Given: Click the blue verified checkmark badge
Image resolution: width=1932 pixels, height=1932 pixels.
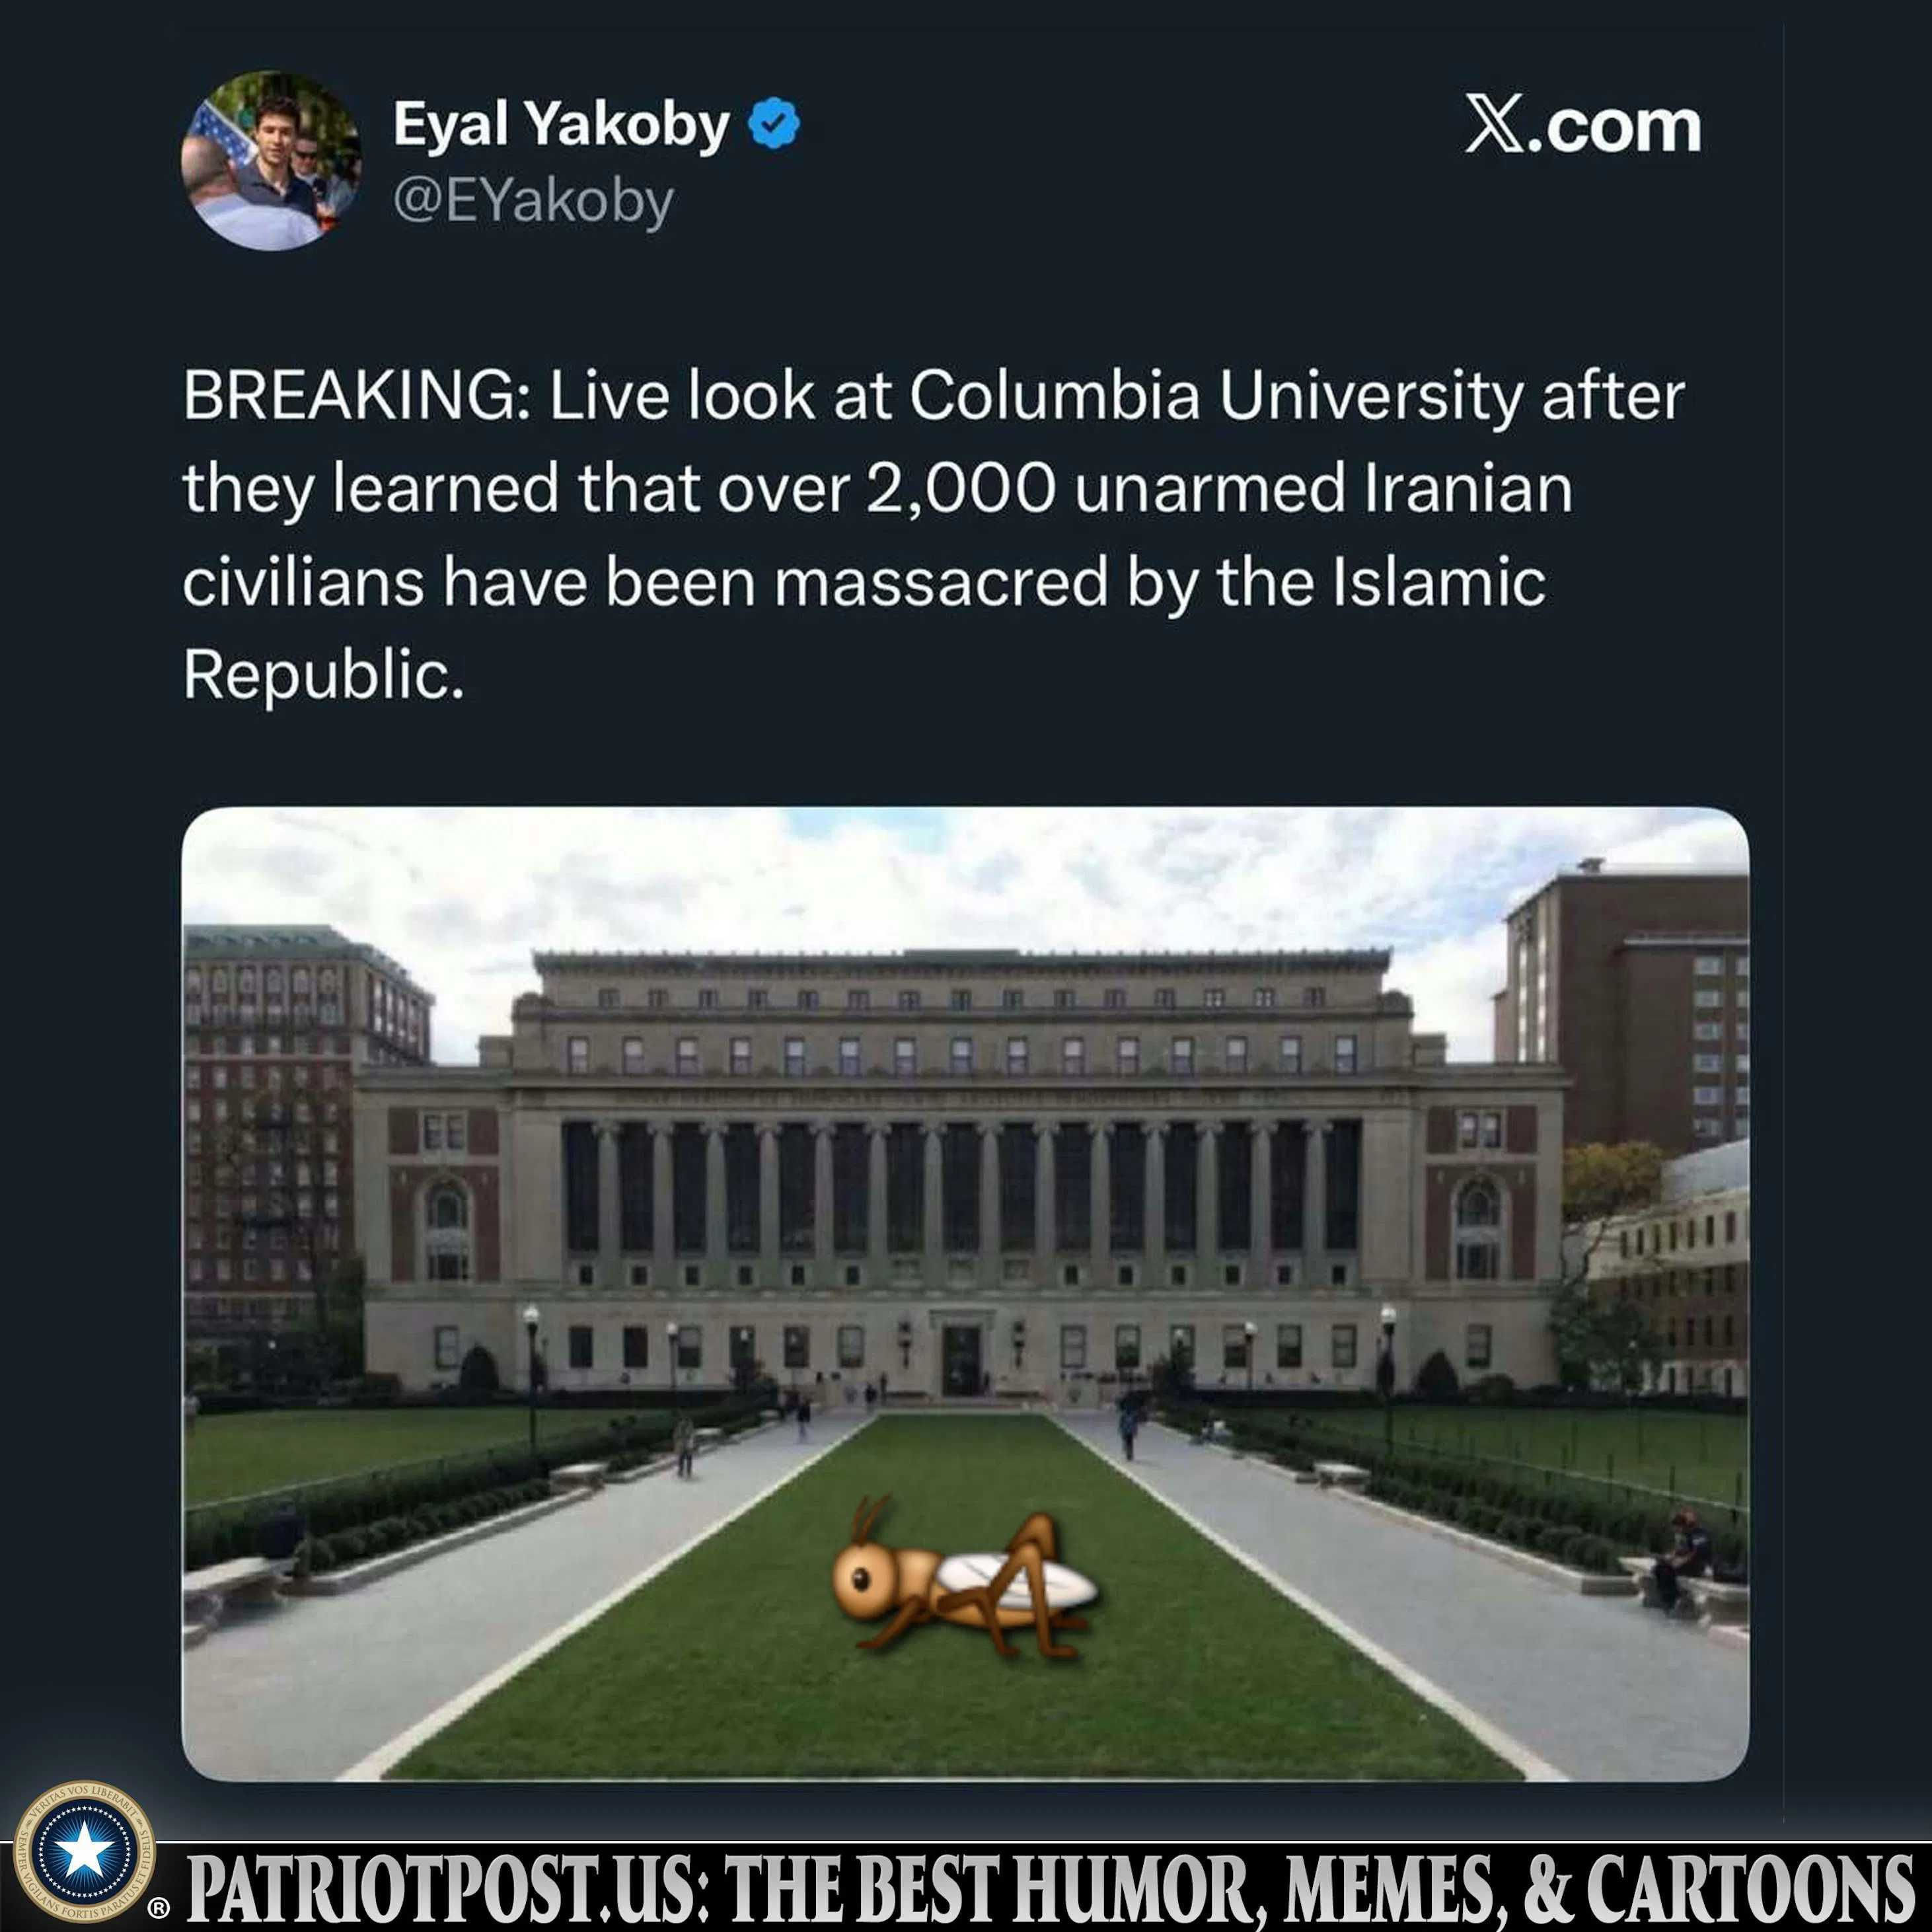Looking at the screenshot, I should tap(775, 125).
